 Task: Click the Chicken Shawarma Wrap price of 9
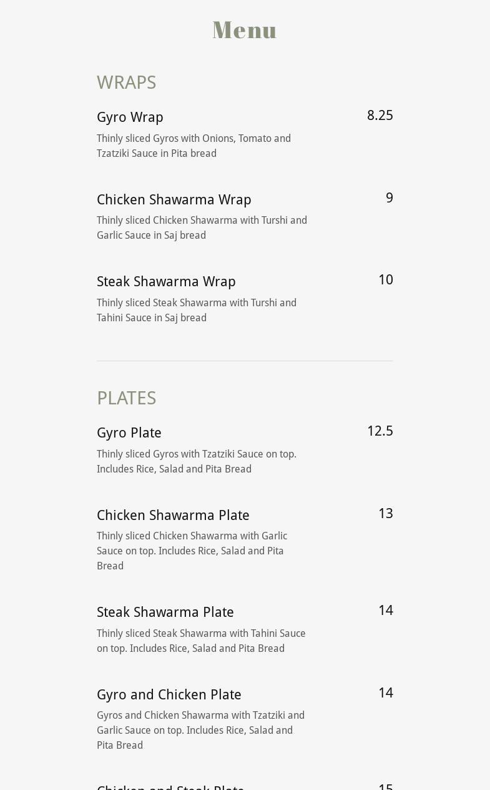389,198
